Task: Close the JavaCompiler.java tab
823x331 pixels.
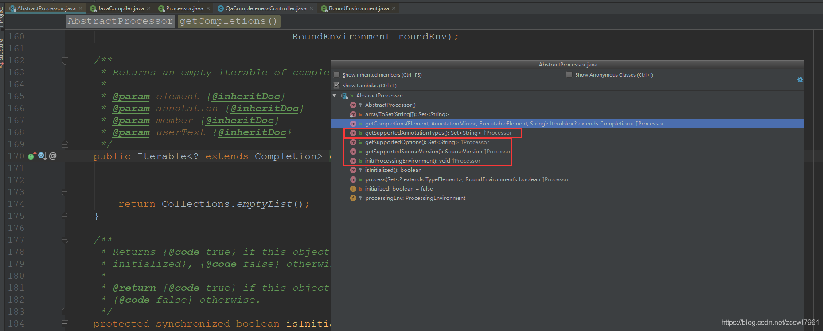Action: tap(148, 8)
